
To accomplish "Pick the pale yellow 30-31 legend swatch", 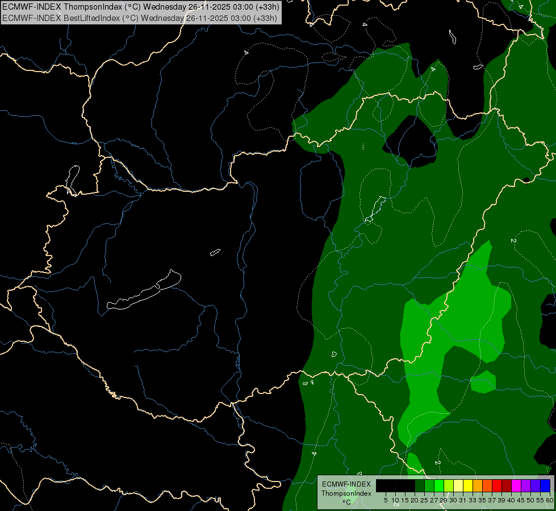I will pyautogui.click(x=458, y=485).
